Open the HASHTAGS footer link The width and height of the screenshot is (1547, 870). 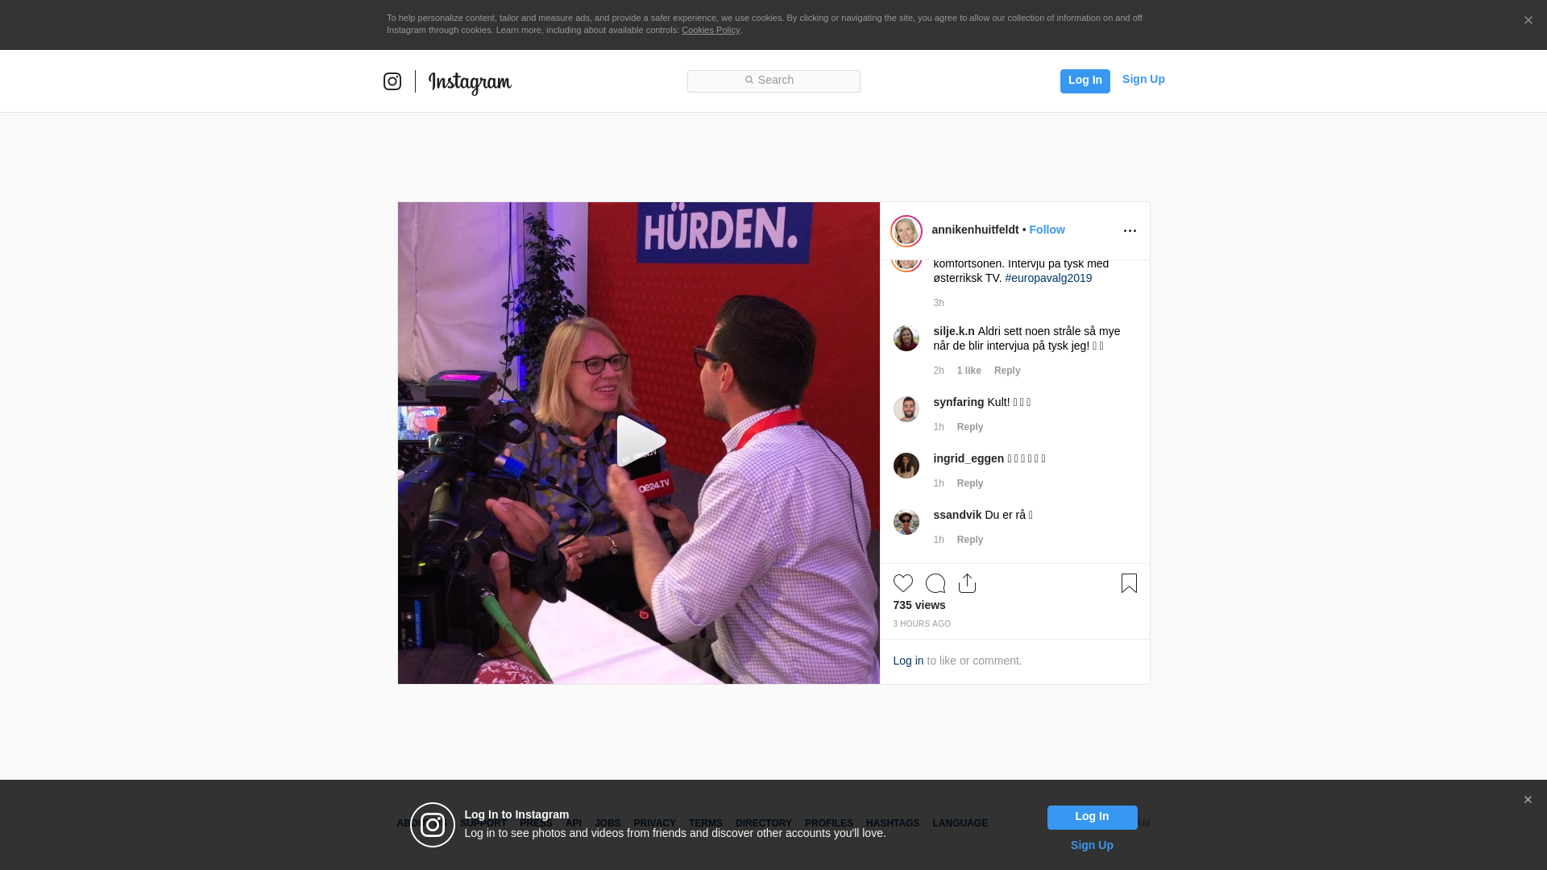[893, 823]
